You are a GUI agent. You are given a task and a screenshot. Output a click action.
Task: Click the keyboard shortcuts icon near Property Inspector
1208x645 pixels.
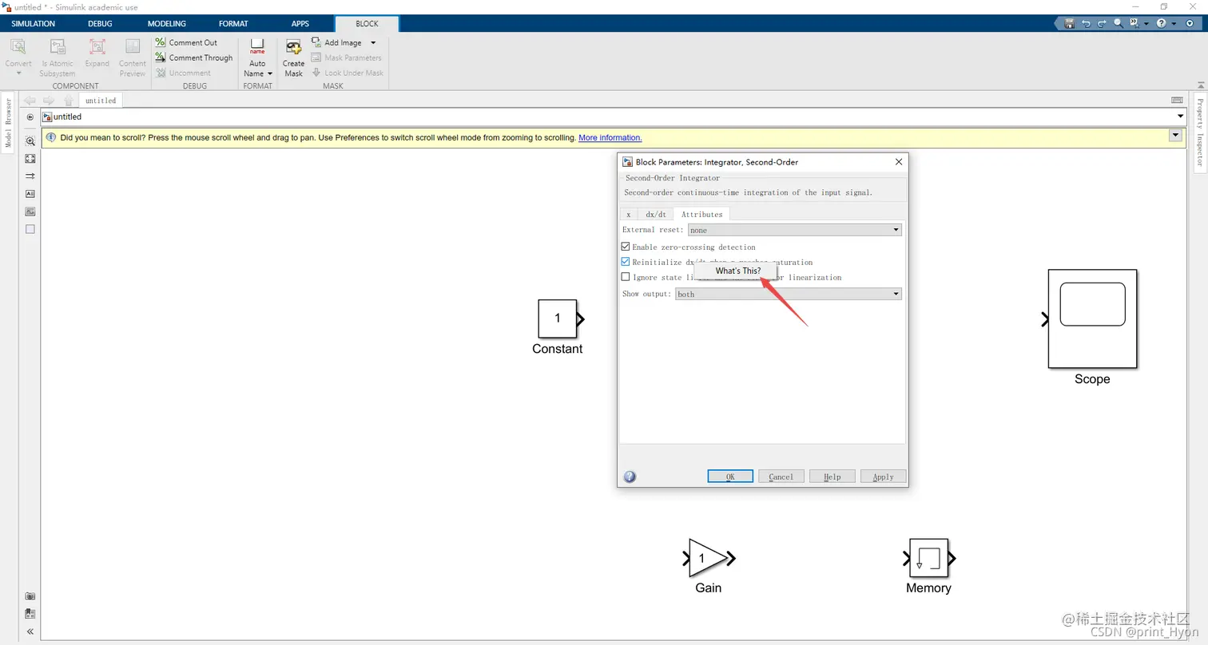click(1177, 100)
